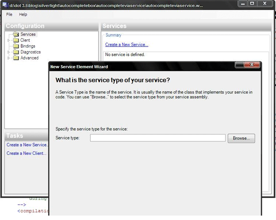Click the Summary group label
This screenshot has height=220, width=276.
(114, 35)
